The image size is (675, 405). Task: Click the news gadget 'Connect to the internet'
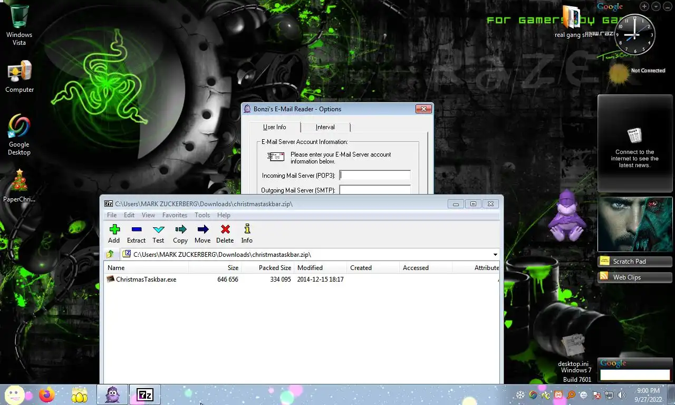(x=635, y=143)
